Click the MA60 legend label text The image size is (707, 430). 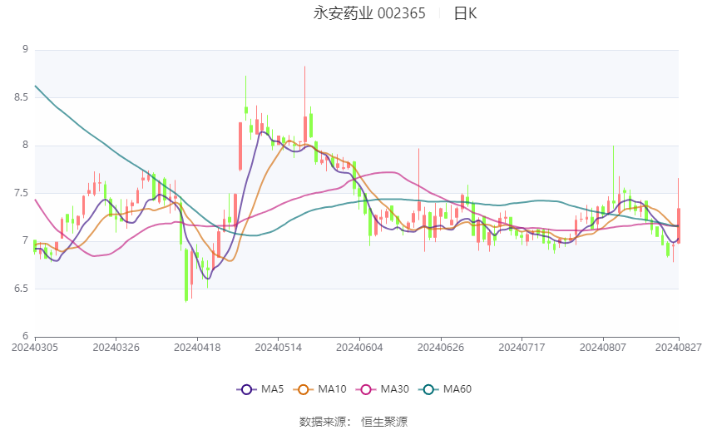(457, 389)
